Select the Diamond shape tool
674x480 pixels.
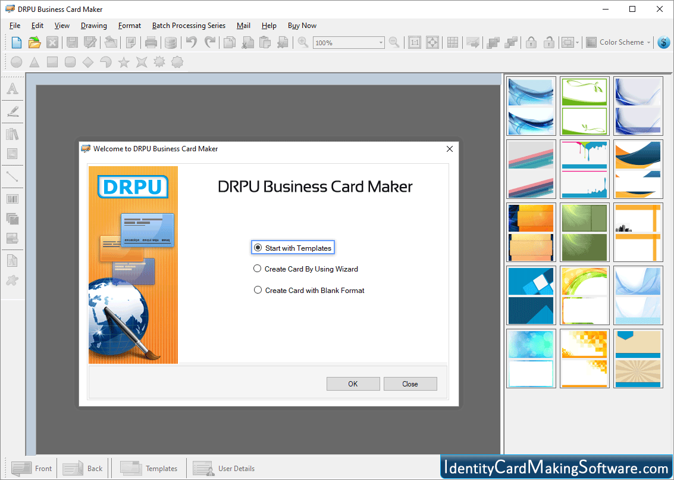click(x=88, y=63)
